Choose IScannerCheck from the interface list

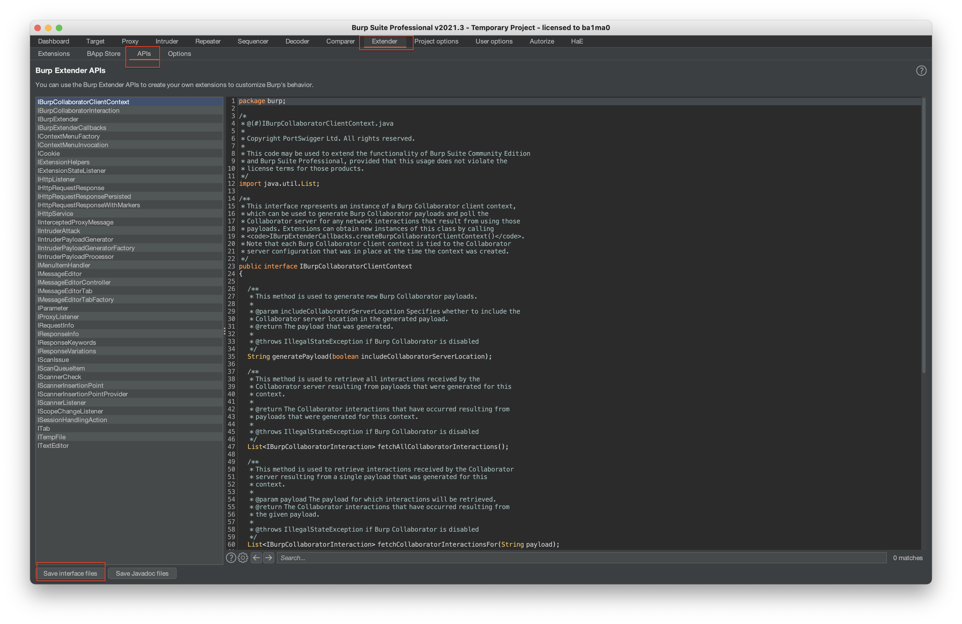coord(59,377)
